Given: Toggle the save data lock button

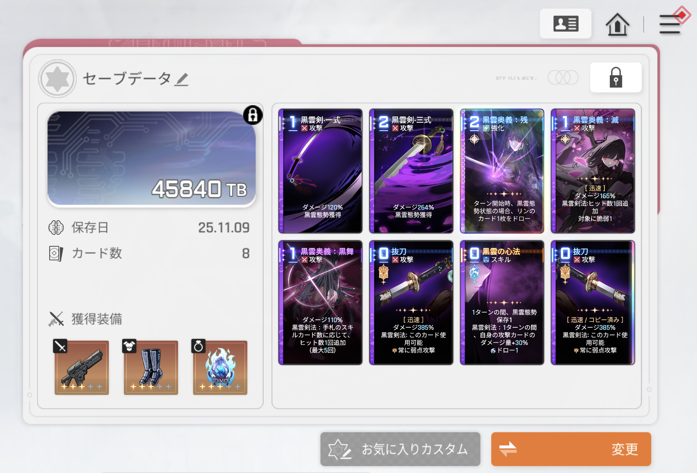Looking at the screenshot, I should [x=616, y=78].
